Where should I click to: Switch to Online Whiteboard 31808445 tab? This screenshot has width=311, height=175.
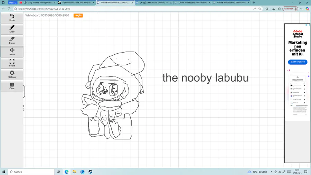click(x=231, y=2)
